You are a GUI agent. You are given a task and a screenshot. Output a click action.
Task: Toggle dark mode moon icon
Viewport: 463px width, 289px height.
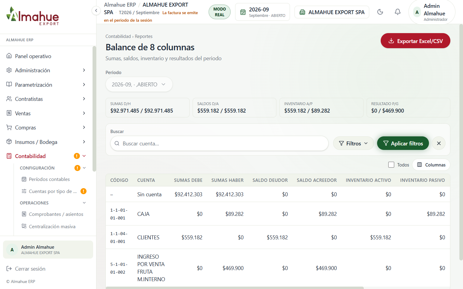click(x=380, y=12)
